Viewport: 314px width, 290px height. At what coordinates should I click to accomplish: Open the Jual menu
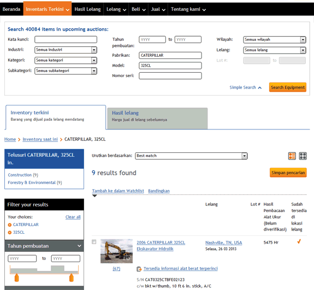pyautogui.click(x=158, y=9)
